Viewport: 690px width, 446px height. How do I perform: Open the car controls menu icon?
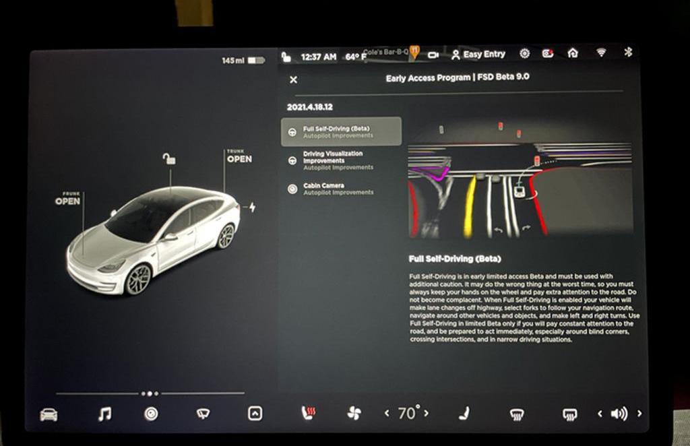[49, 414]
